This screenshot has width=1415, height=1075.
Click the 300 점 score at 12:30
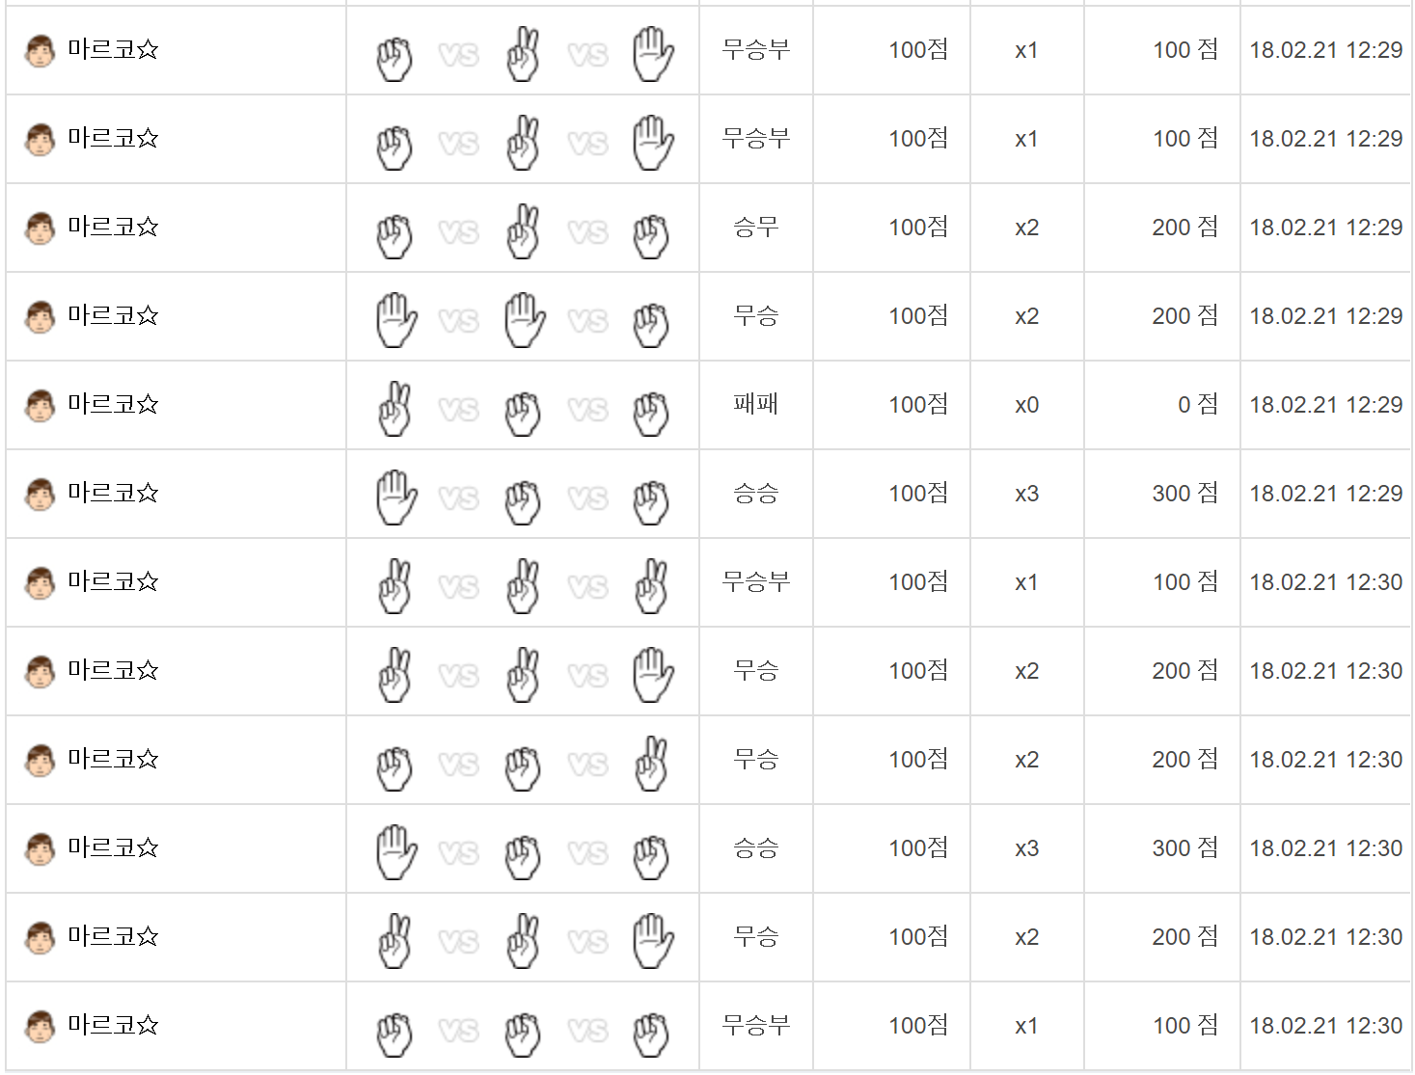(1184, 848)
